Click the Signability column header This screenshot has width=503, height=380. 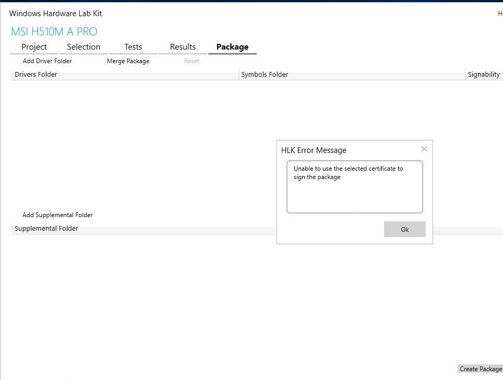coord(484,74)
